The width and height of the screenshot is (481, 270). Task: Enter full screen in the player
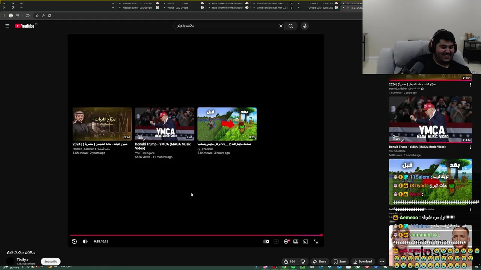pos(316,241)
